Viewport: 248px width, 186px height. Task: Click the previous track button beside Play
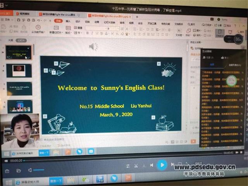152,165
